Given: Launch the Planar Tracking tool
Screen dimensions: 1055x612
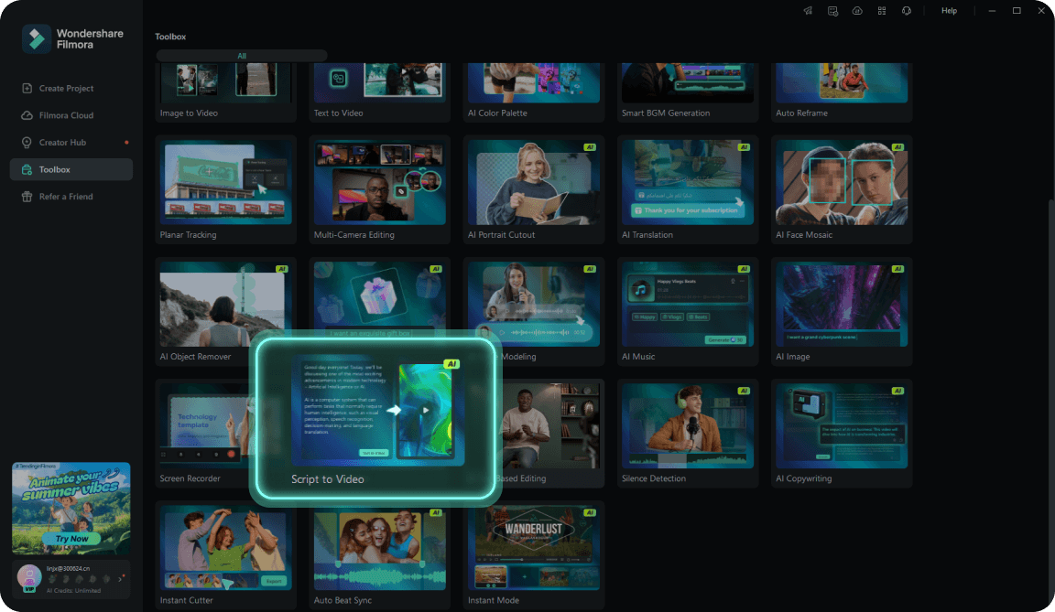Looking at the screenshot, I should click(x=225, y=189).
